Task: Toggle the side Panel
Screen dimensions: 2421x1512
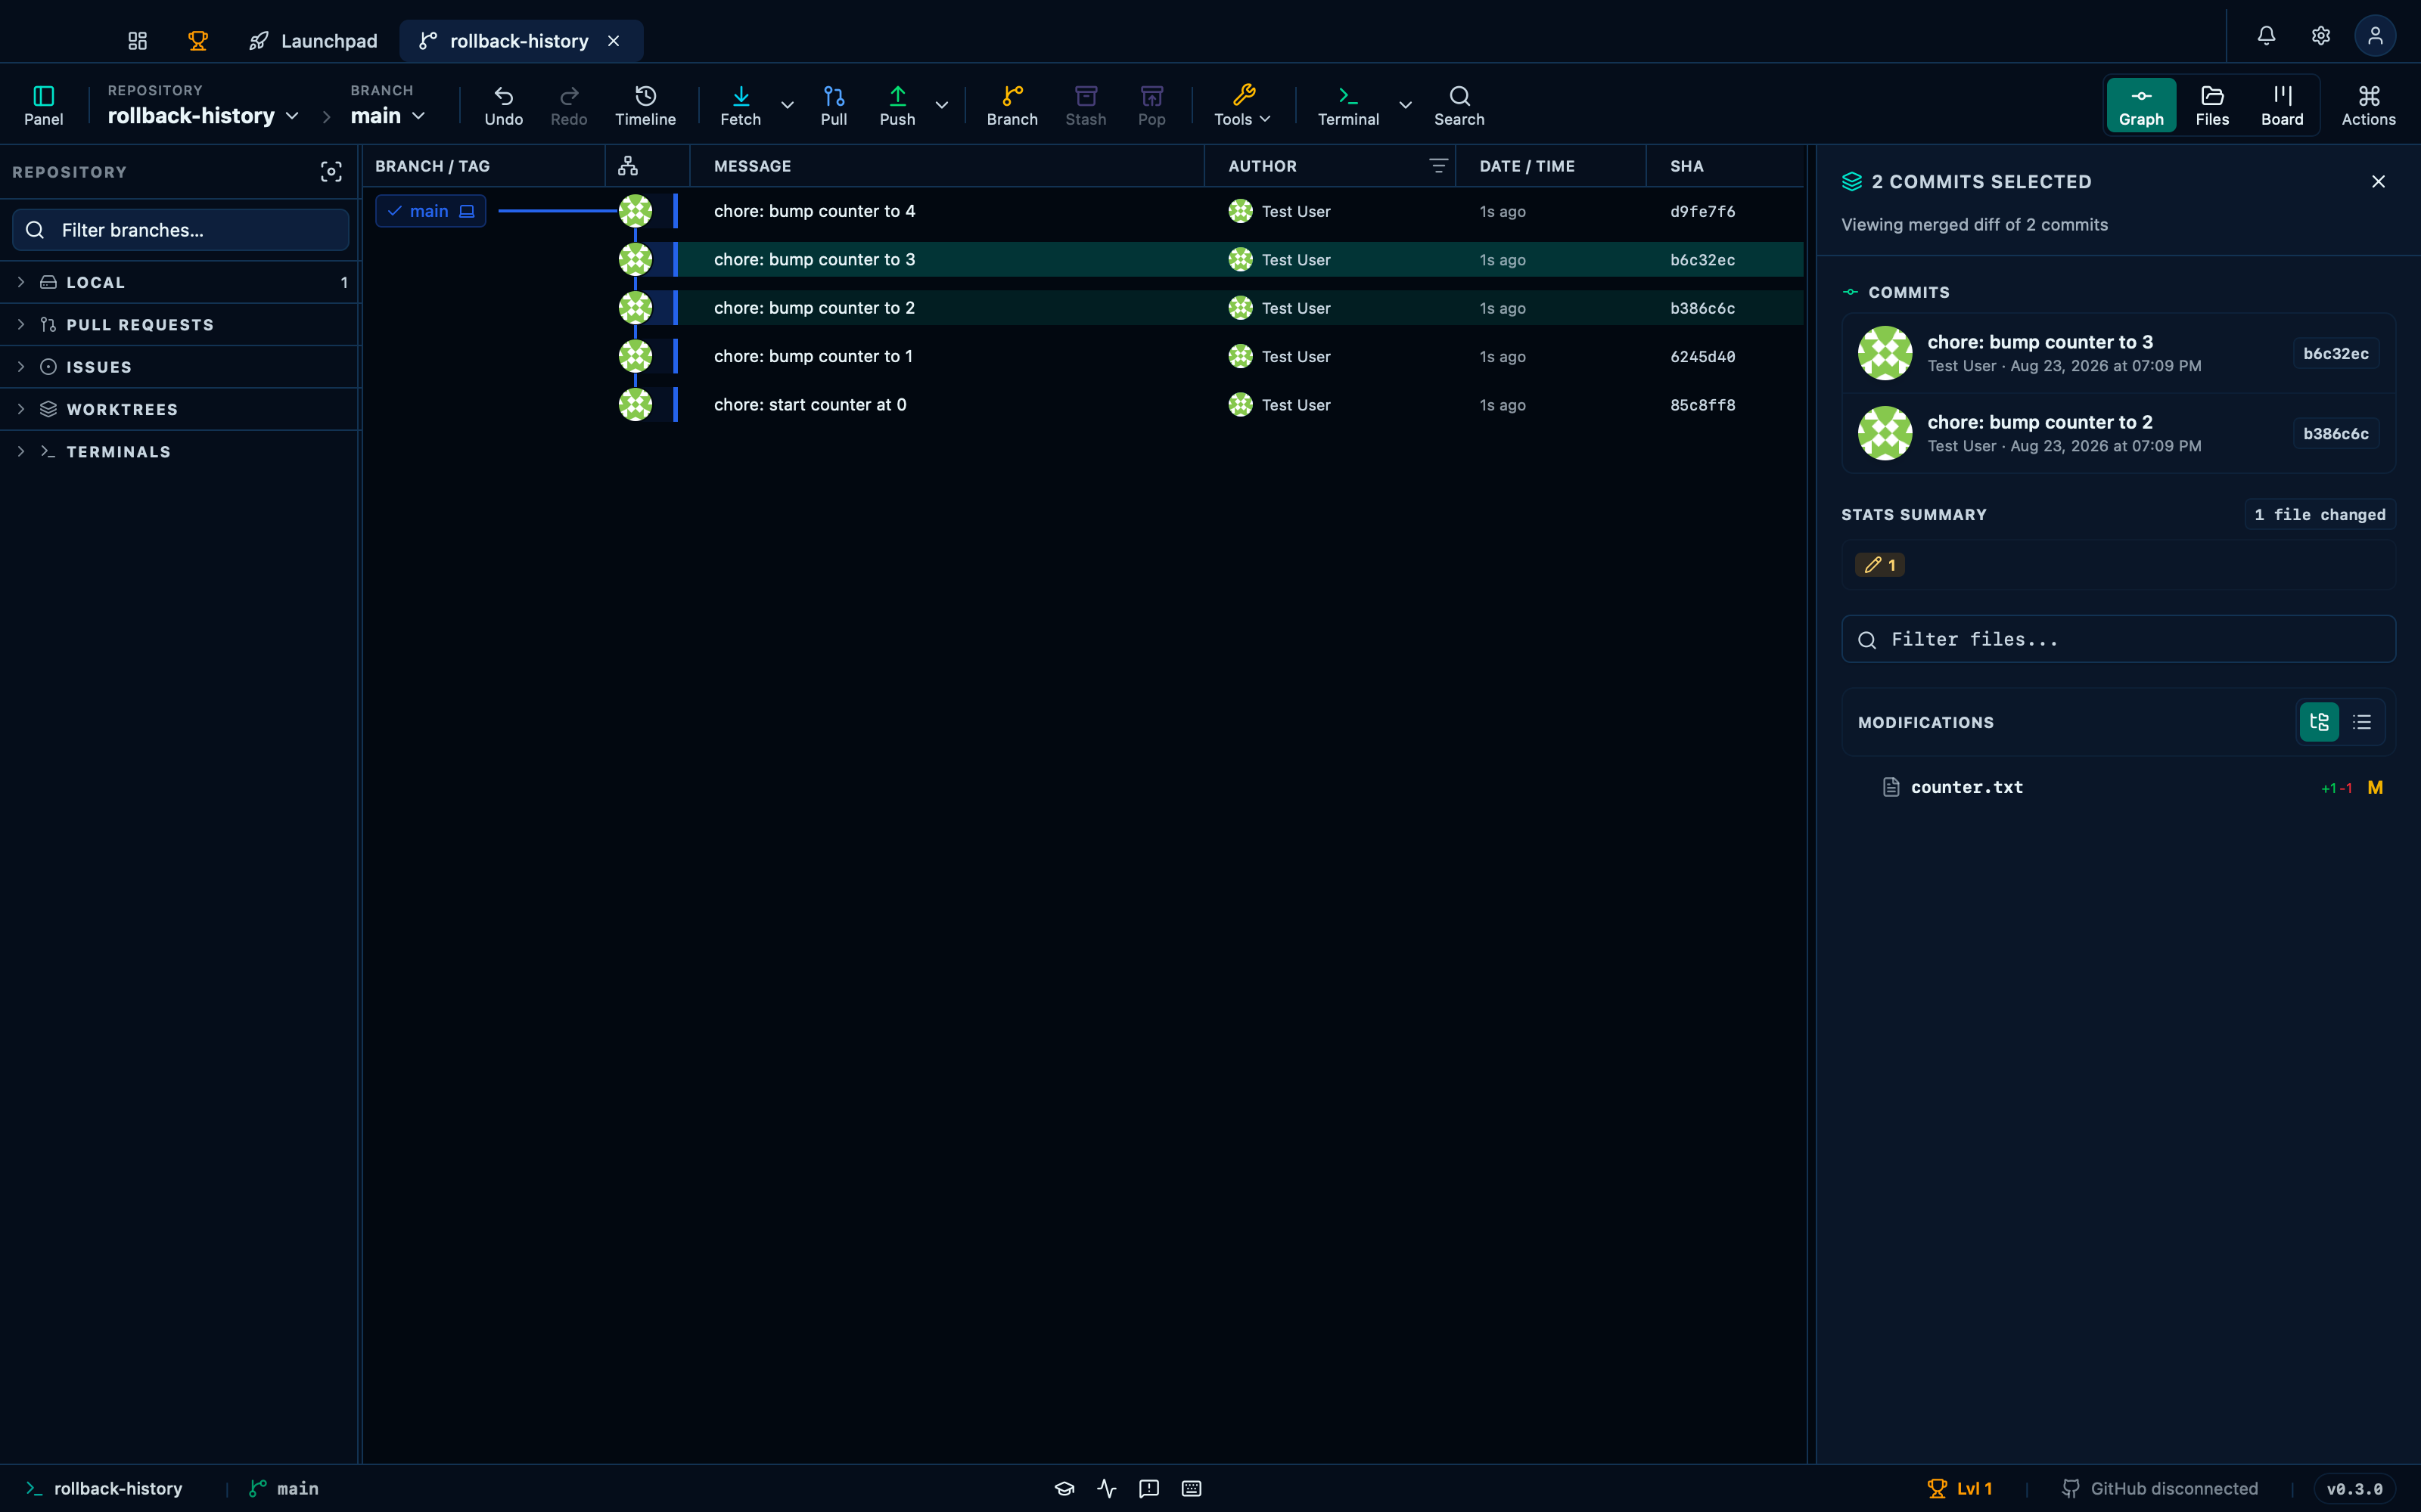Action: point(43,105)
